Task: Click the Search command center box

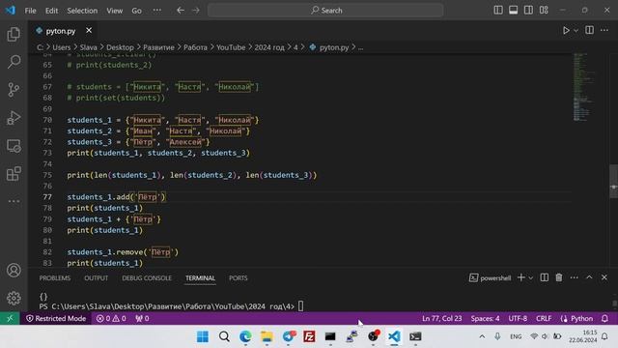Action: [325, 11]
